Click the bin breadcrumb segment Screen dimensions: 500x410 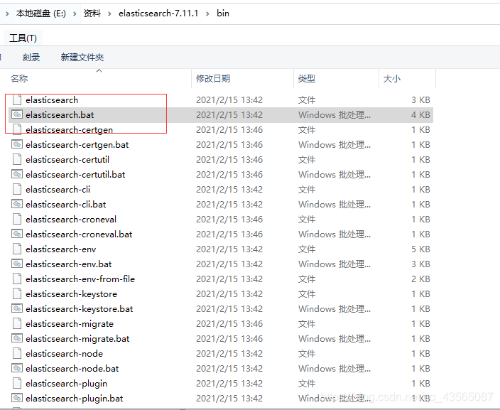pos(223,14)
